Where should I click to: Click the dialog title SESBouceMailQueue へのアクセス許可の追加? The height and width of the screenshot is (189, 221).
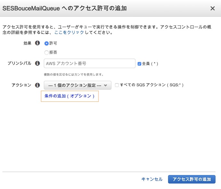click(x=65, y=8)
